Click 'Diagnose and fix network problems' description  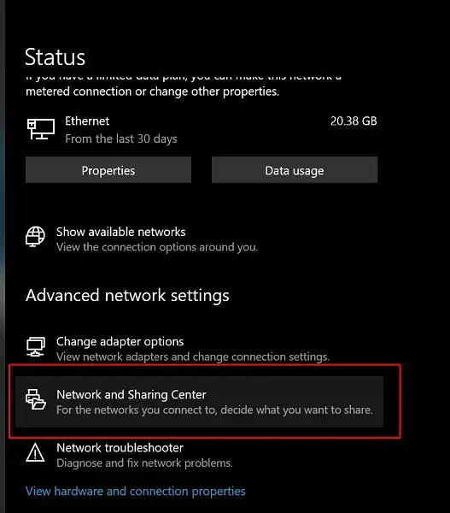[144, 463]
